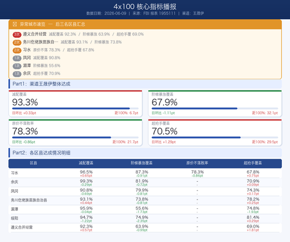The image size is (290, 242).
Task: Click the large "93.3%" KPI value
Action: click(x=25, y=102)
